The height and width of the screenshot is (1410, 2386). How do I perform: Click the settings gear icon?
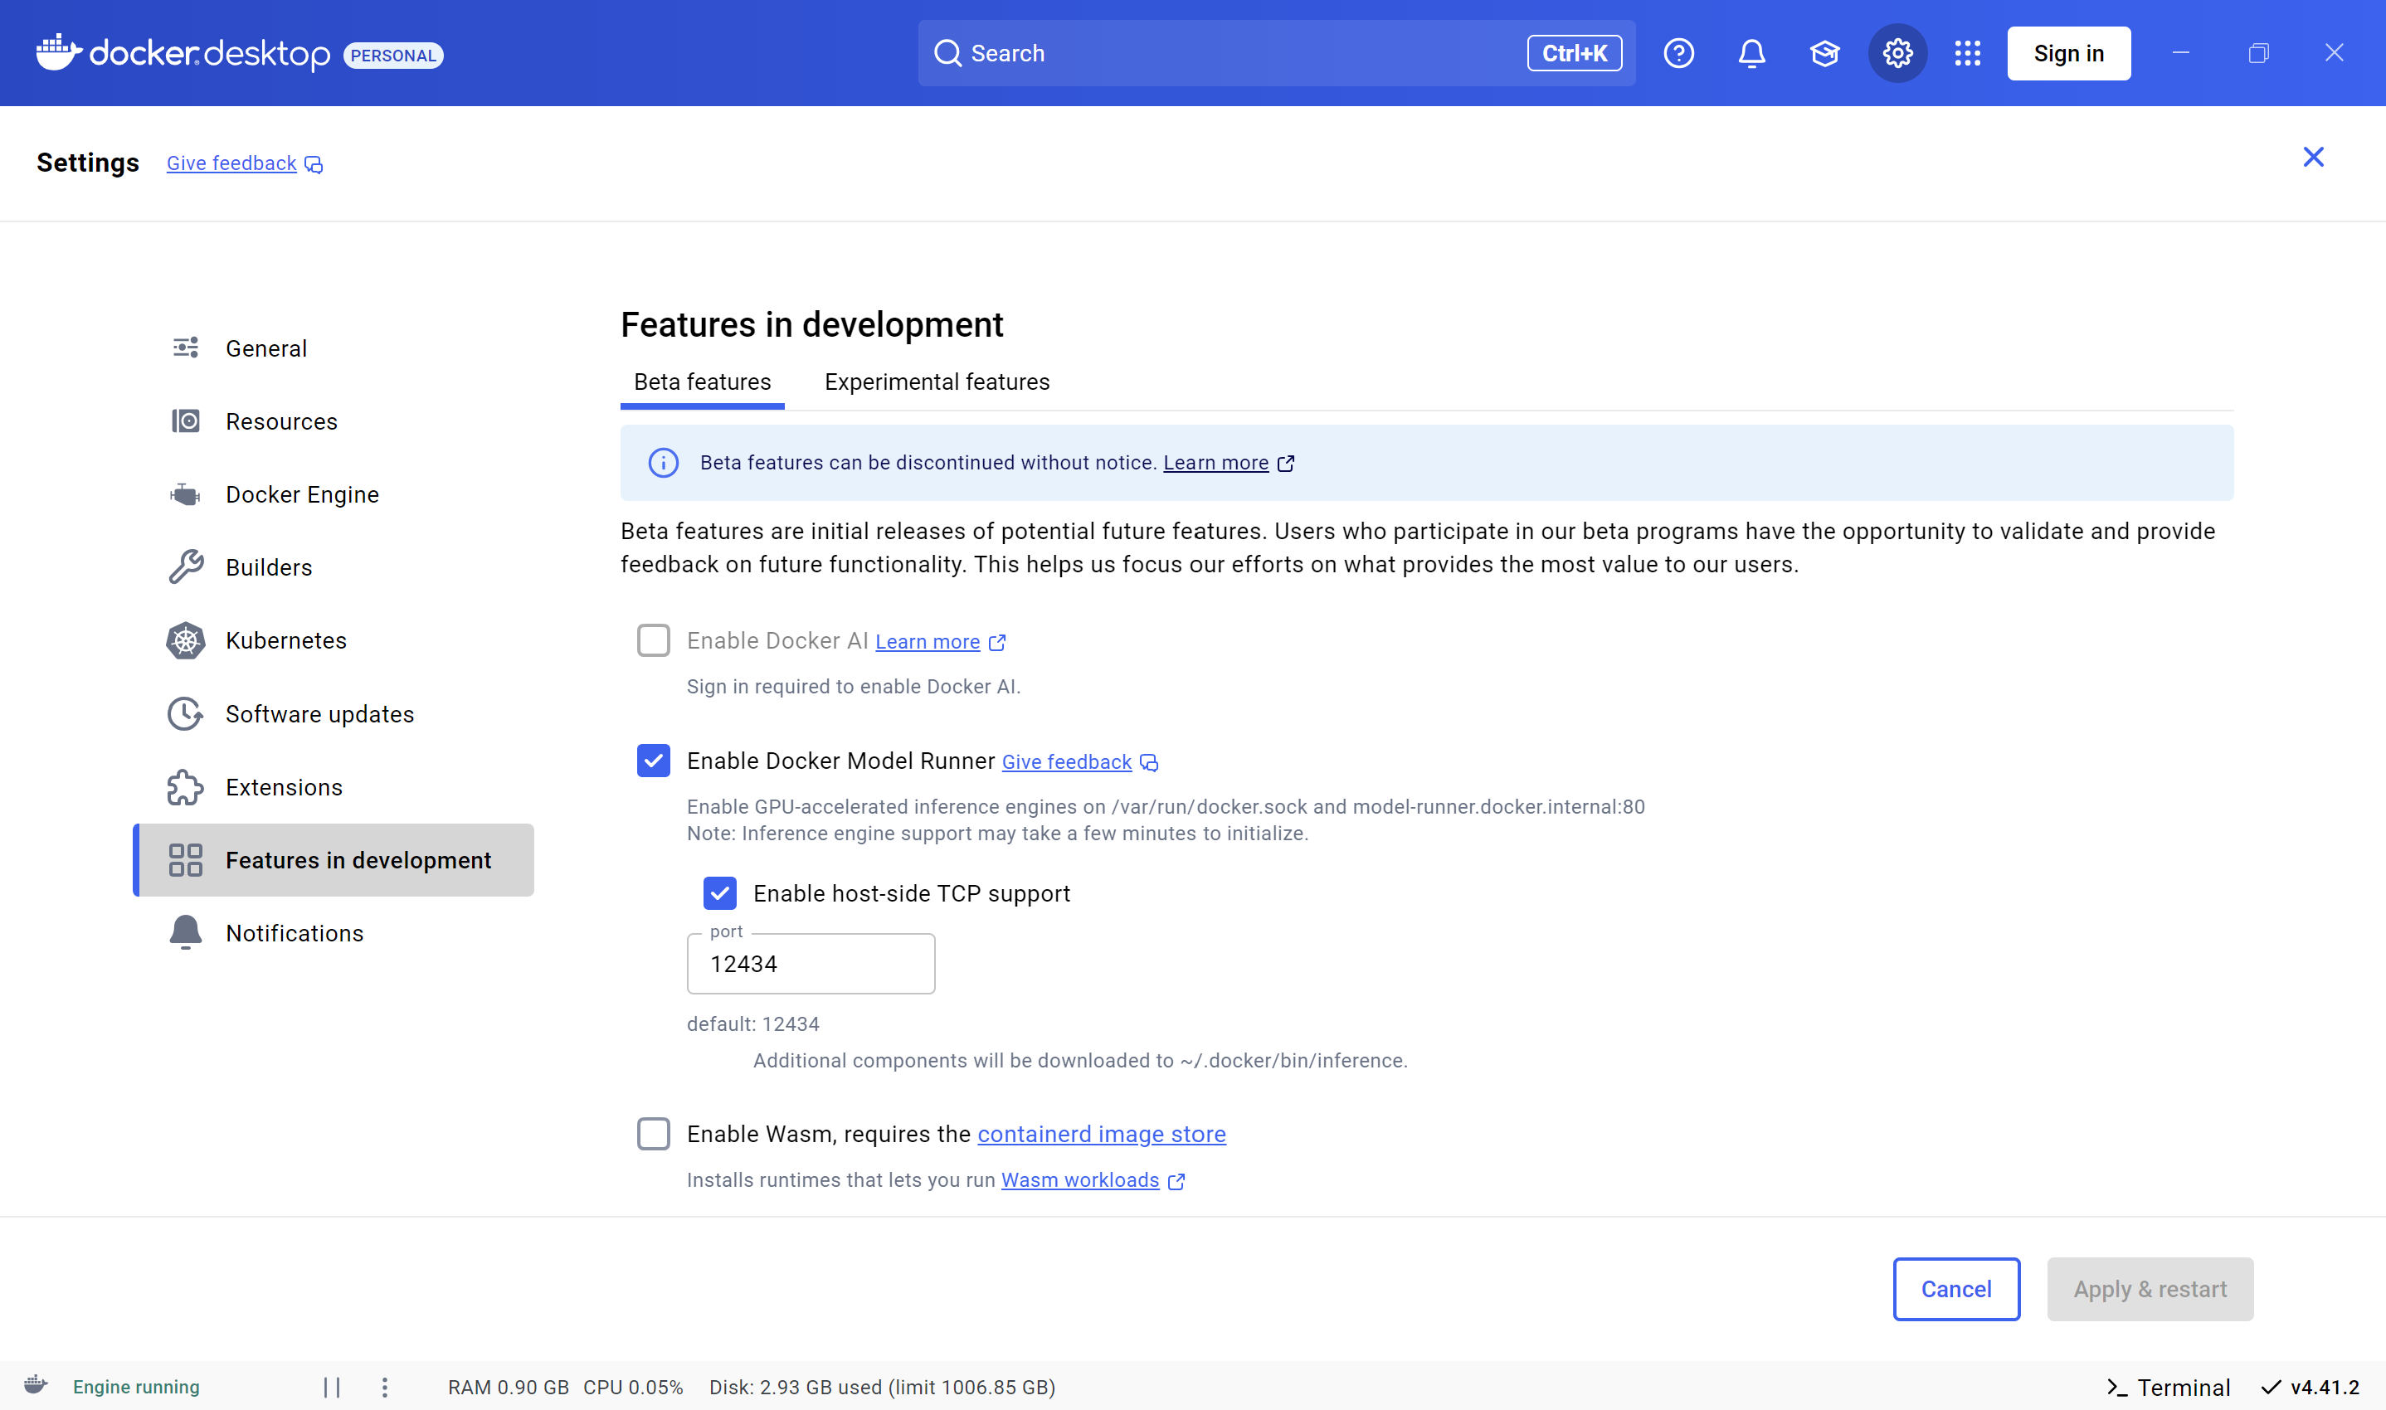[x=1897, y=53]
